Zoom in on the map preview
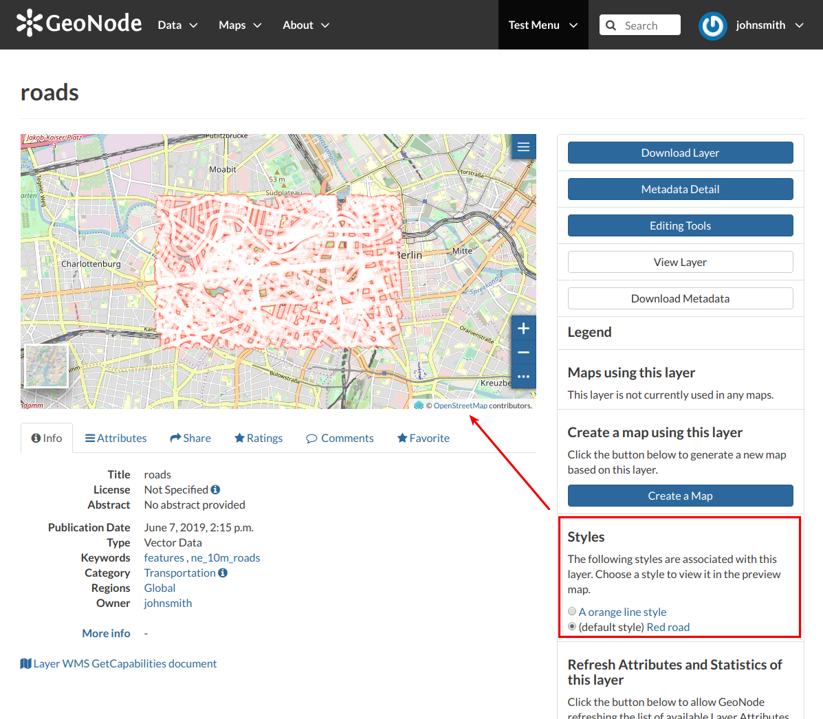Viewport: 823px width, 719px height. click(x=523, y=329)
